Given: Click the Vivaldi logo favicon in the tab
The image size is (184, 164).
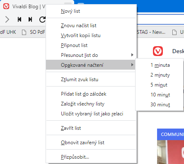Looking at the screenshot, I should tap(6, 6).
